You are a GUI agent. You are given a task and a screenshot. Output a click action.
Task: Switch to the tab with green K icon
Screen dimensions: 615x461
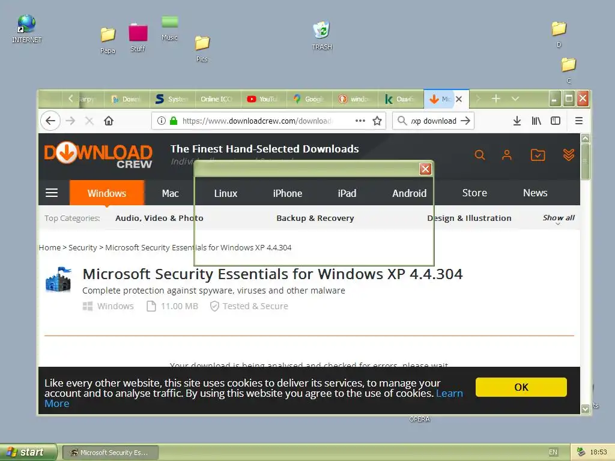pos(401,99)
